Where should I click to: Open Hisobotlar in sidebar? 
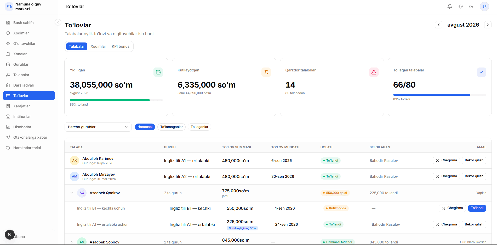(29, 127)
